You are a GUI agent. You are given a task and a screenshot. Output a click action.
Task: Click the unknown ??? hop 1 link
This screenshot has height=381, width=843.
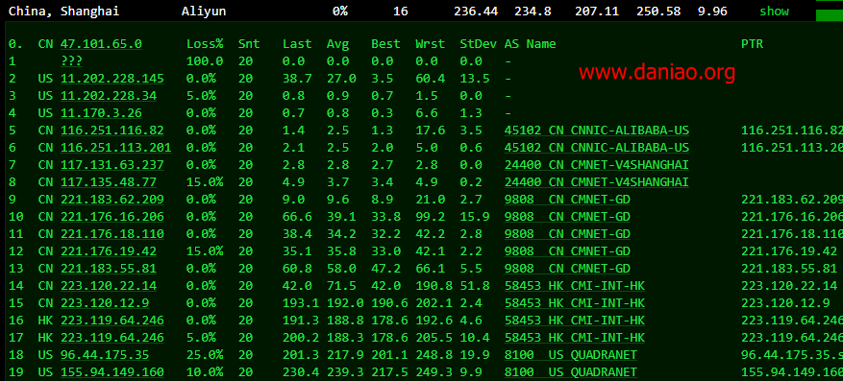click(71, 61)
